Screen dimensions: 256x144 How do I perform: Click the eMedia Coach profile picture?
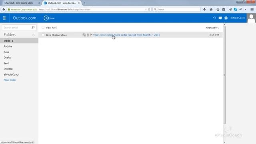click(x=251, y=18)
